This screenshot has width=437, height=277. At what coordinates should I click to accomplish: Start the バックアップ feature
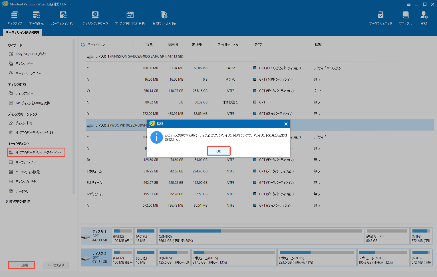point(15,18)
